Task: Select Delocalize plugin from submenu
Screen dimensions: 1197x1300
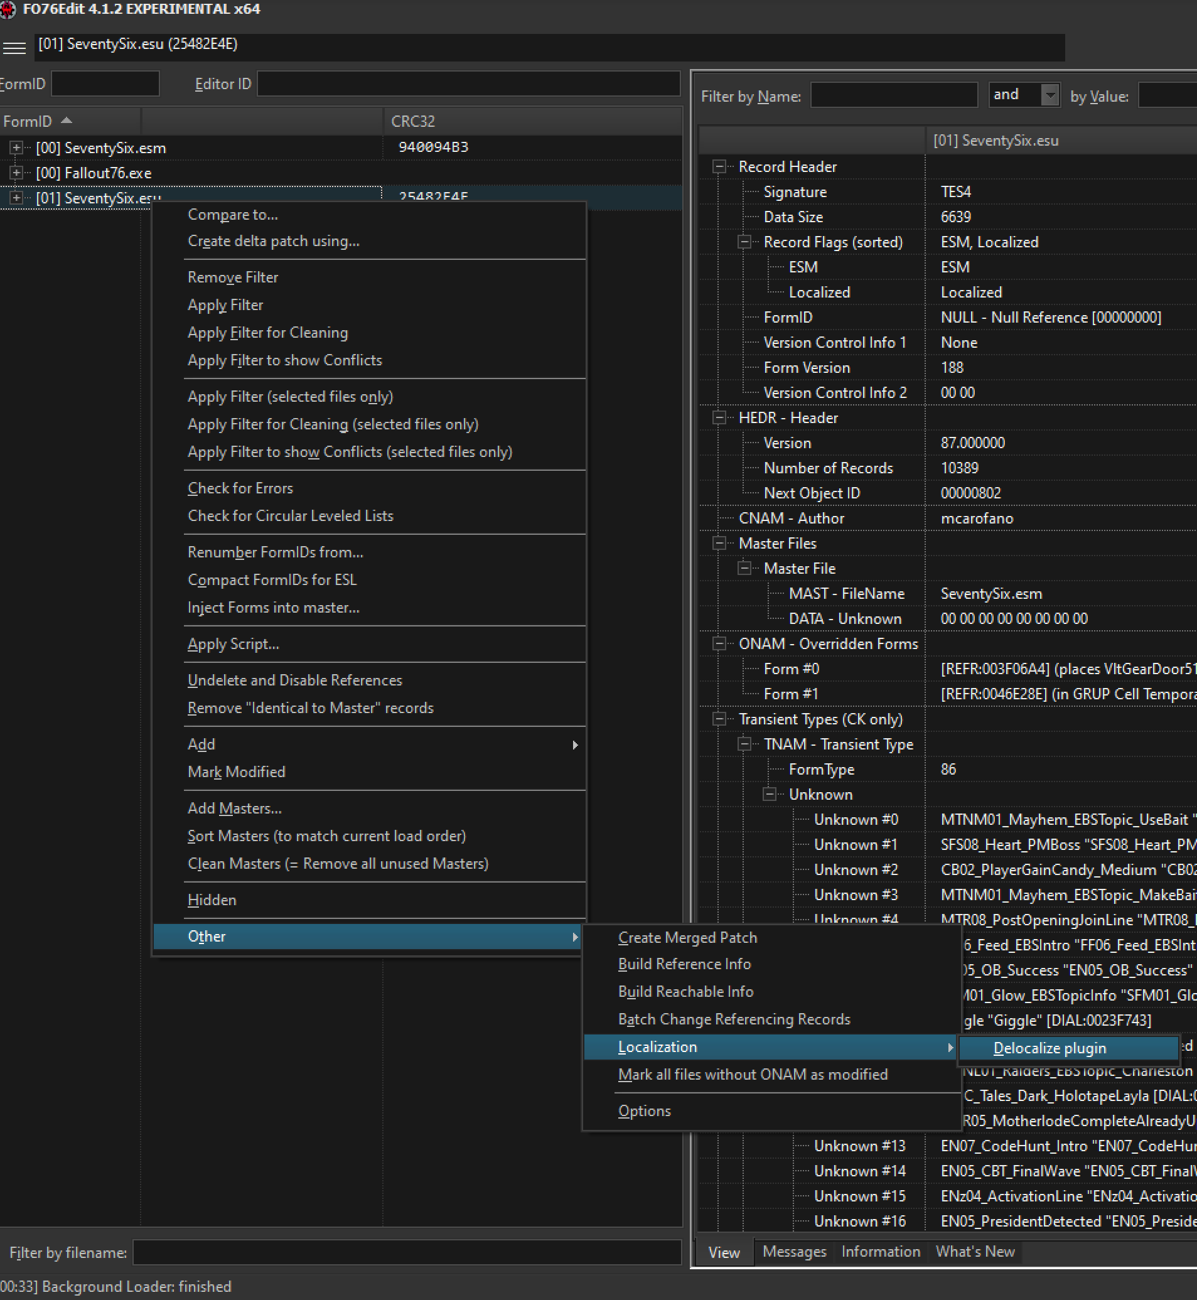Action: point(1049,1048)
